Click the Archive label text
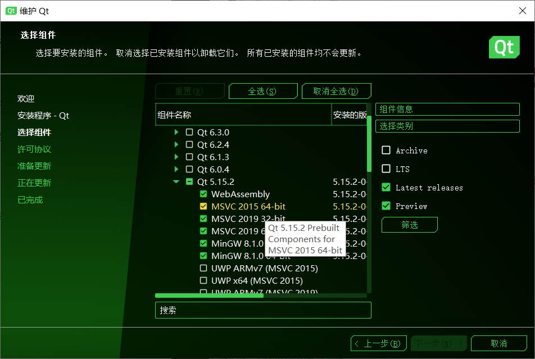This screenshot has height=359, width=535. pyautogui.click(x=411, y=151)
